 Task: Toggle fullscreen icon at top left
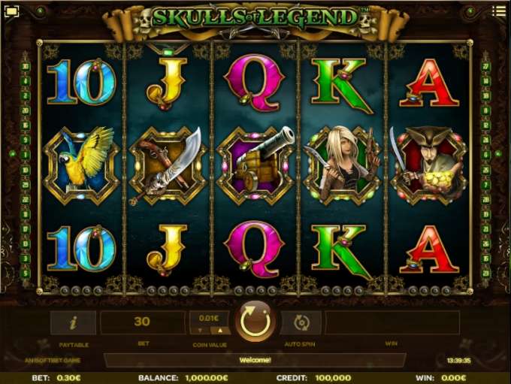[x=12, y=11]
